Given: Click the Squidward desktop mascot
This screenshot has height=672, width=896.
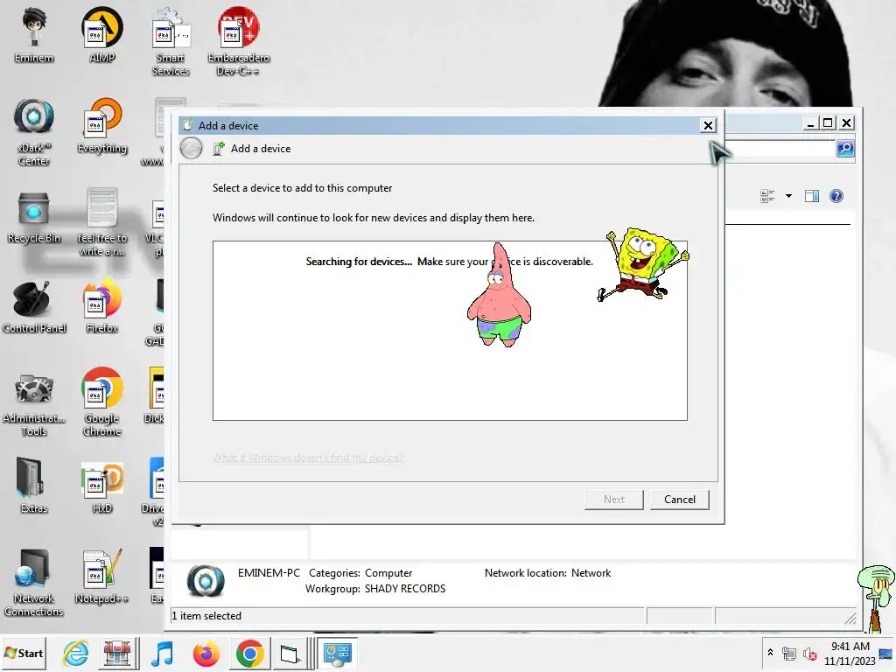Looking at the screenshot, I should point(877,598).
